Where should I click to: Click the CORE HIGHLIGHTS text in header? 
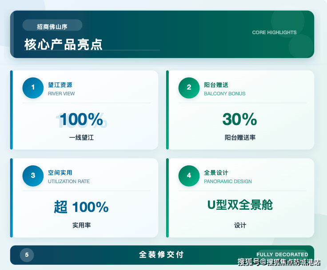click(x=274, y=32)
